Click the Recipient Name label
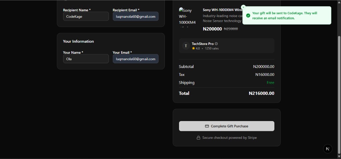The height and width of the screenshot is (159, 341). pyautogui.click(x=77, y=10)
